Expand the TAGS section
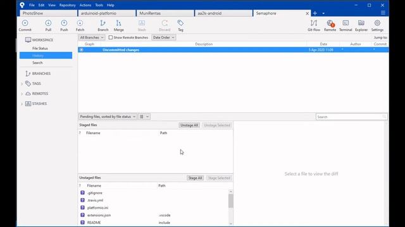 point(22,84)
